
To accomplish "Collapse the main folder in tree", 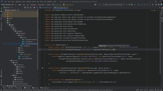I will coord(7,25).
